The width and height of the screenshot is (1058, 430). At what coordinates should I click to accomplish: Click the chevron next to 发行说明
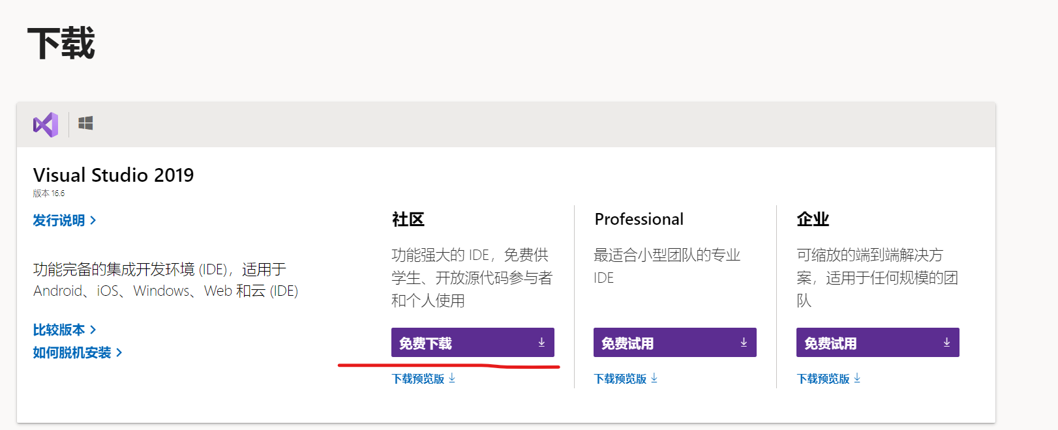(93, 221)
